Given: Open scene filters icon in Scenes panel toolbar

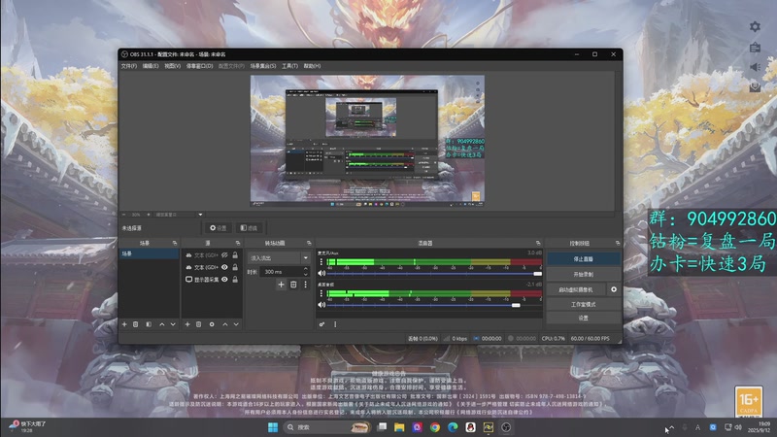Looking at the screenshot, I should tap(149, 324).
